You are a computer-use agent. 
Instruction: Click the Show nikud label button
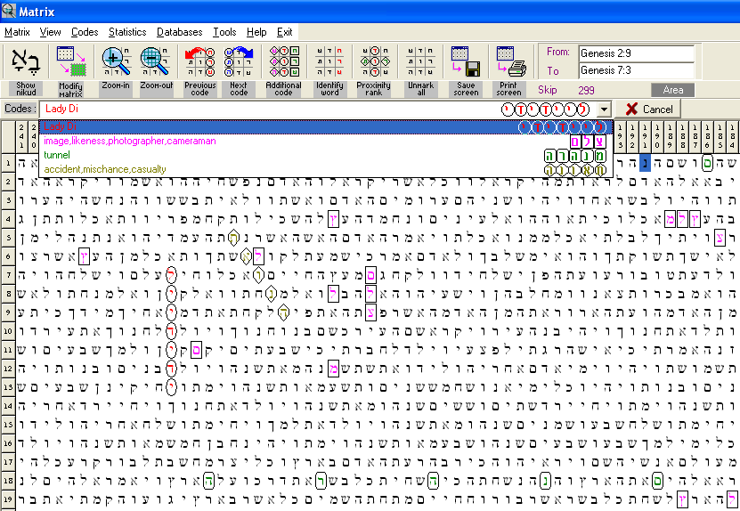pyautogui.click(x=26, y=89)
